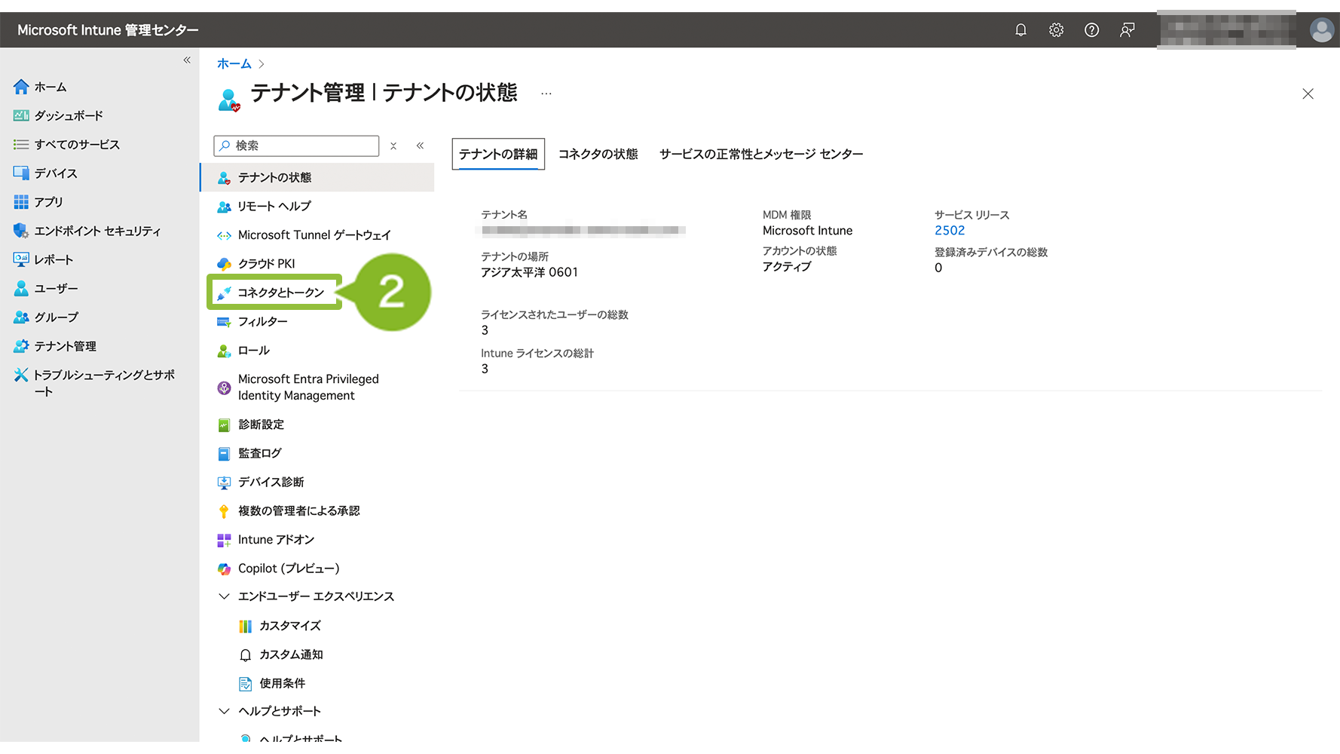
Task: Open the user account avatar
Action: pyautogui.click(x=1321, y=30)
